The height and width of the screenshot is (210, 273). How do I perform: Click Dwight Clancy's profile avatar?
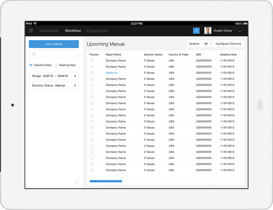208,31
